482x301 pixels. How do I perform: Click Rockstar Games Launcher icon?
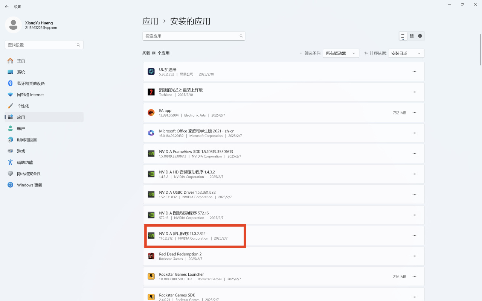pyautogui.click(x=151, y=276)
